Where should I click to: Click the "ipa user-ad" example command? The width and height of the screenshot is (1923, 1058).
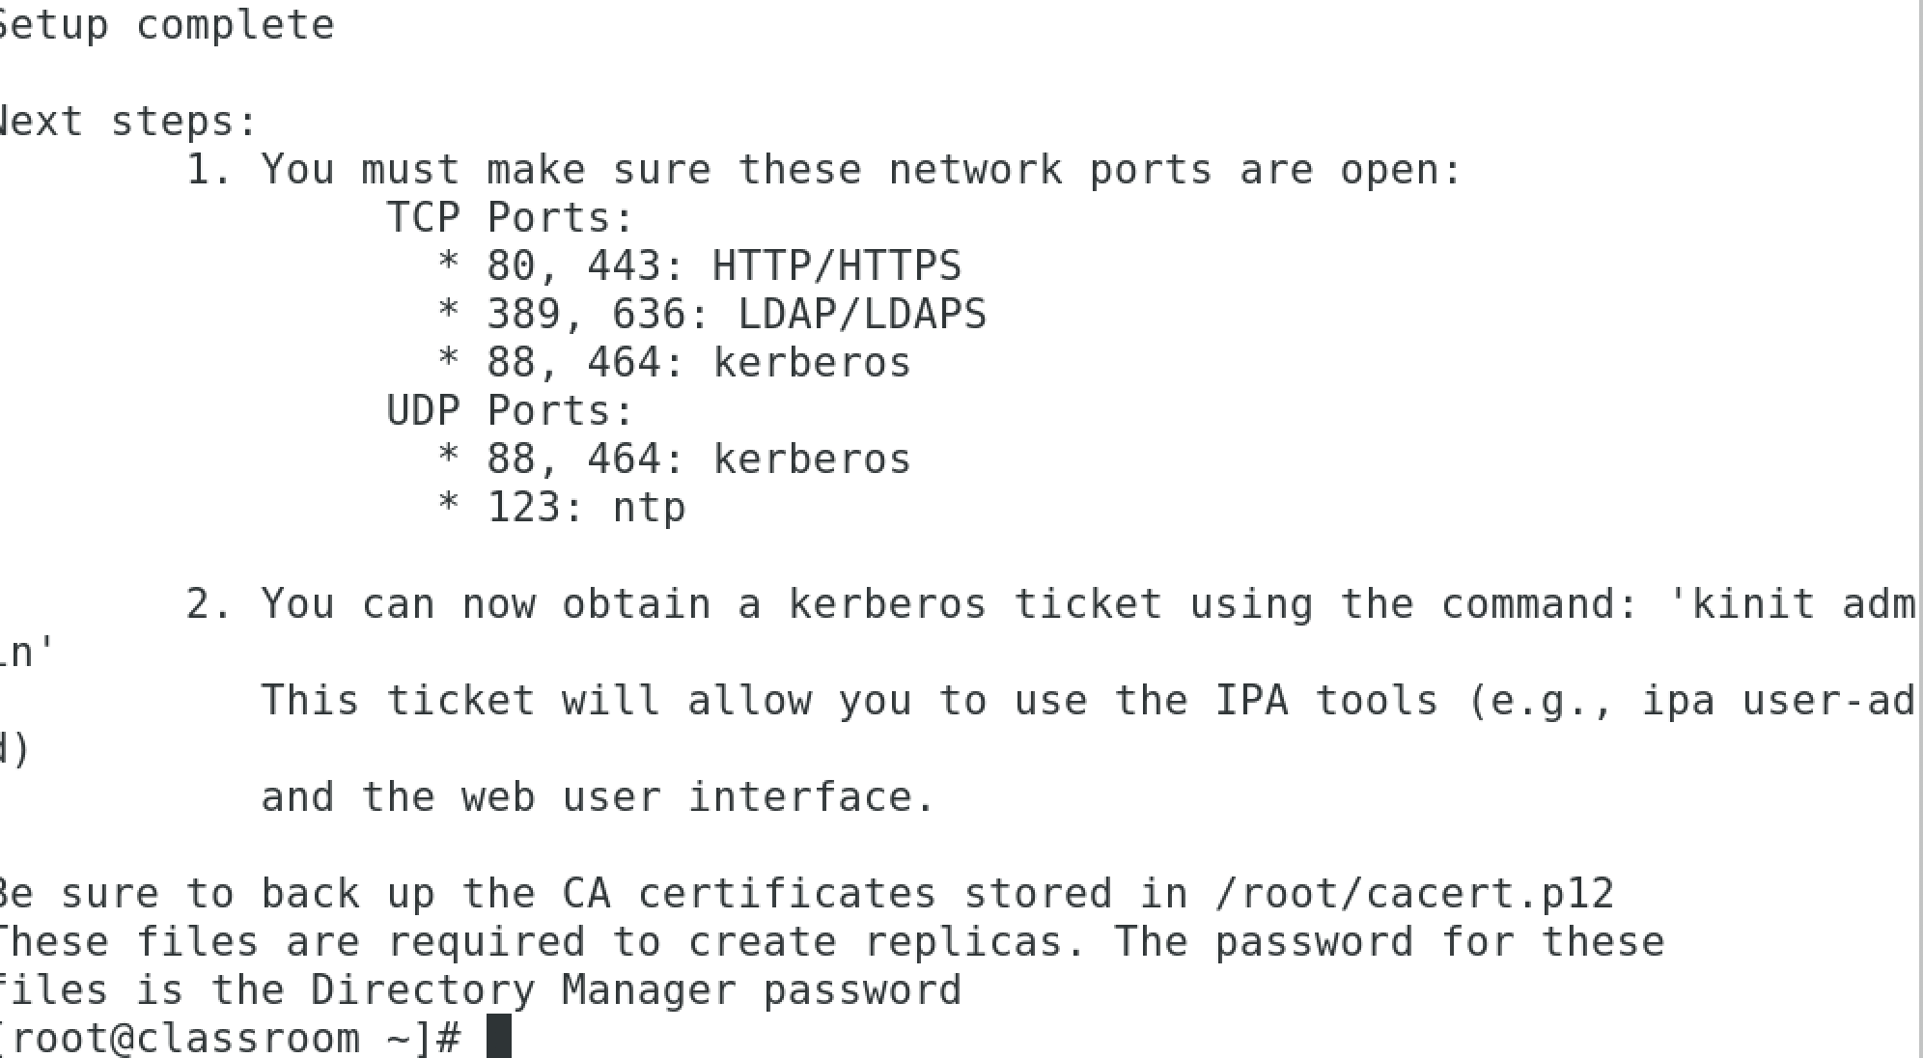[x=1778, y=701]
